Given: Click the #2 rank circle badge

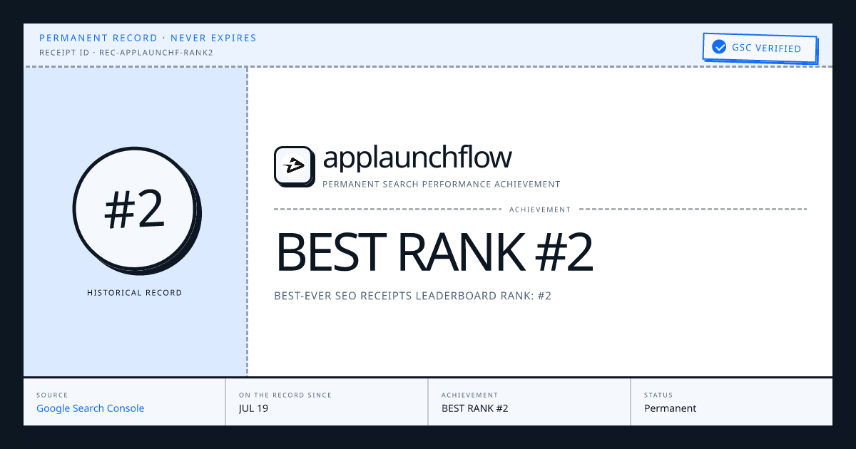Looking at the screenshot, I should pyautogui.click(x=136, y=210).
